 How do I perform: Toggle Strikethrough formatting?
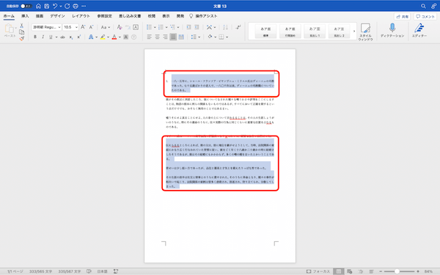pos(62,37)
